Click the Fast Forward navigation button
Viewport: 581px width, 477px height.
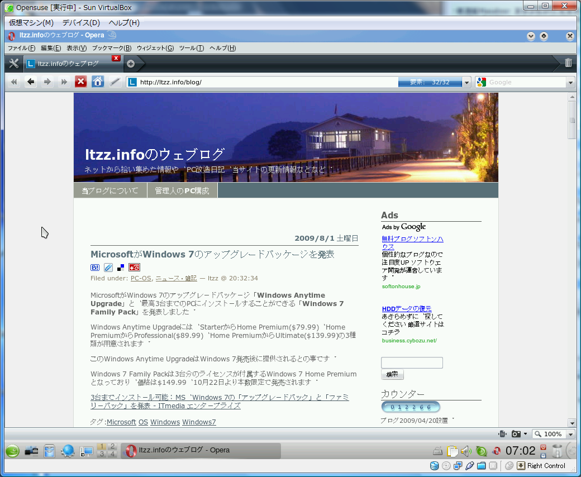tap(64, 82)
